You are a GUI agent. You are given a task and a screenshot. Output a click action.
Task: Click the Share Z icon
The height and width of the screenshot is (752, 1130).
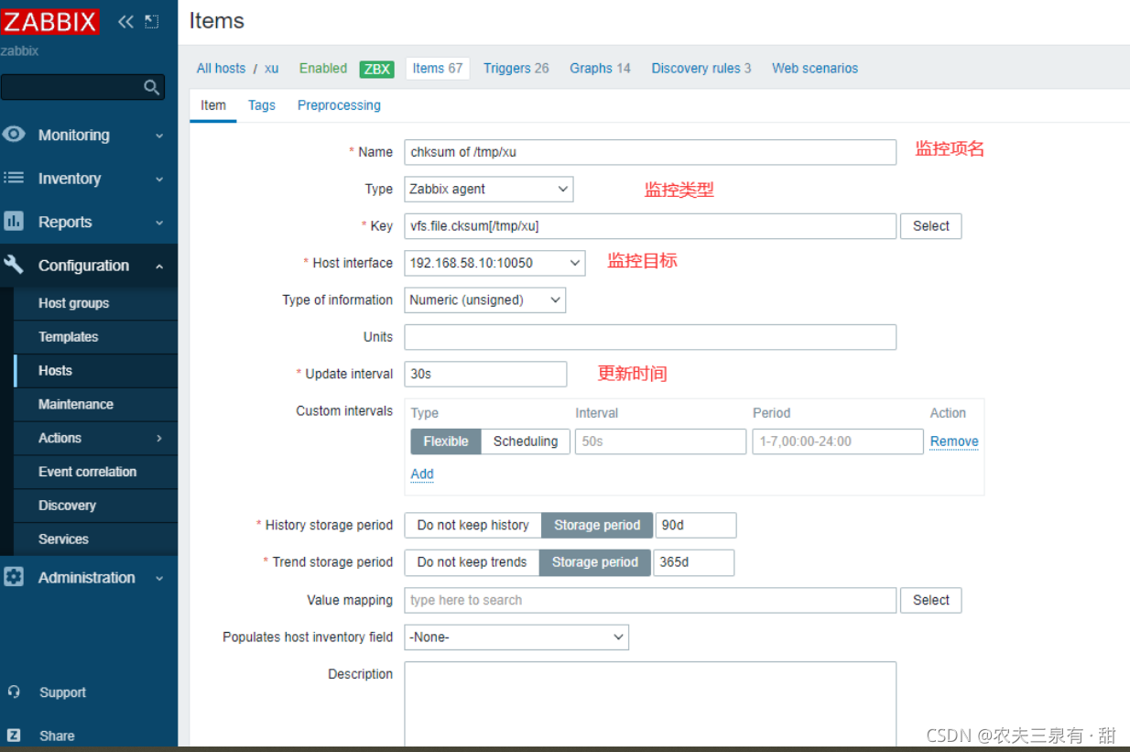pos(14,735)
